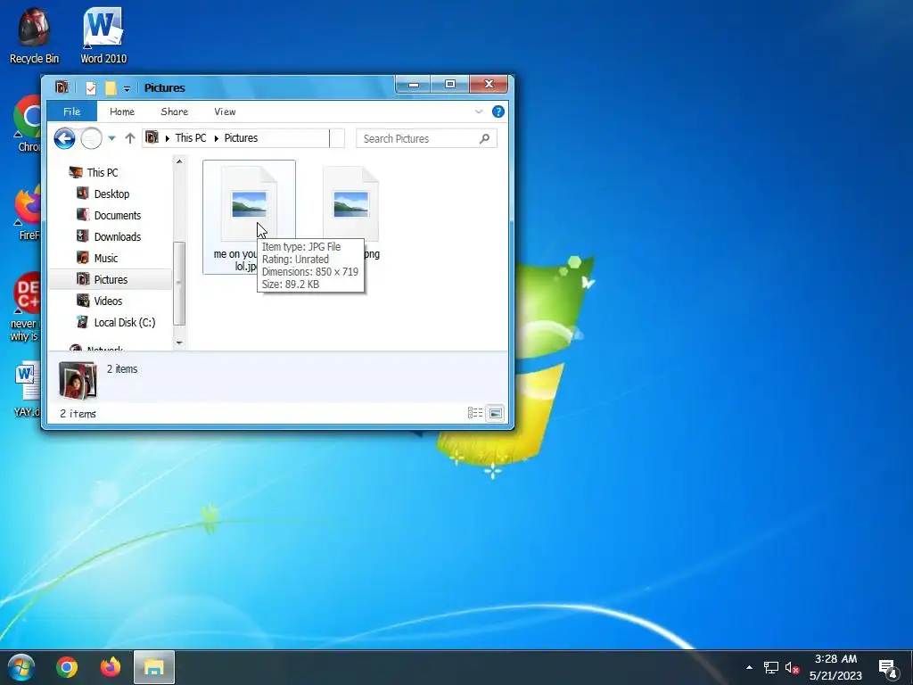Image resolution: width=913 pixels, height=685 pixels.
Task: Expand the ribbon with the chevron
Action: pos(479,111)
